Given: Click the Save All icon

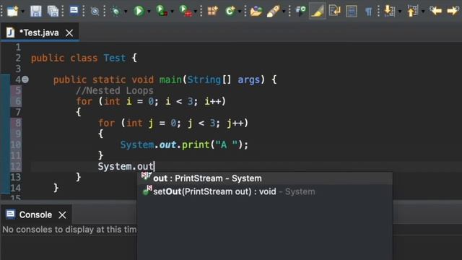Looking at the screenshot, I should click(53, 12).
